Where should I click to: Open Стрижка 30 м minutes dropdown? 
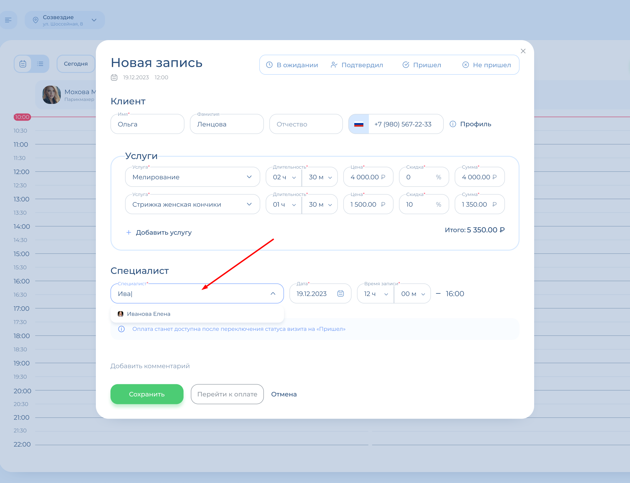point(320,204)
